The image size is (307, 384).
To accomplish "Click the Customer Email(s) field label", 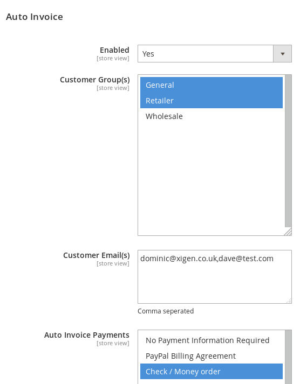I will coord(97,255).
